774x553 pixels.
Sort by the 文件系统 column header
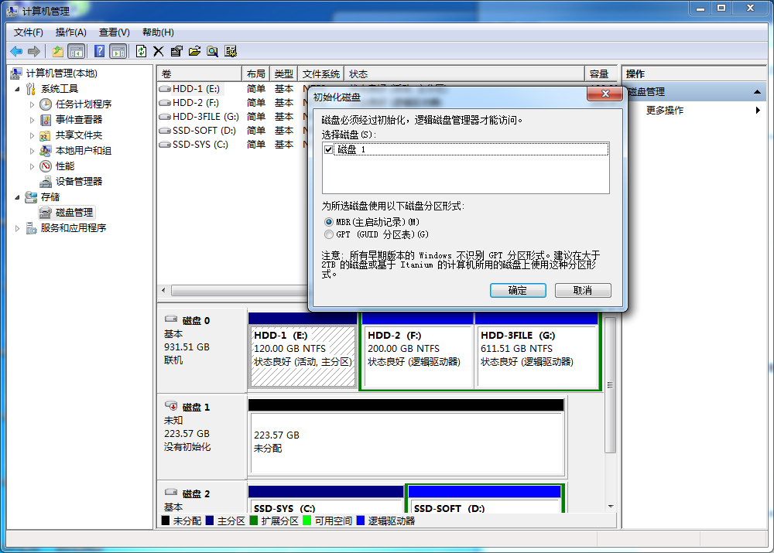[321, 74]
